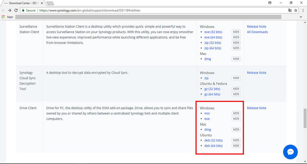This screenshot has width=307, height=164.
Task: Download Cloud Sync Decryption Tool zip
Action: (x=206, y=78)
